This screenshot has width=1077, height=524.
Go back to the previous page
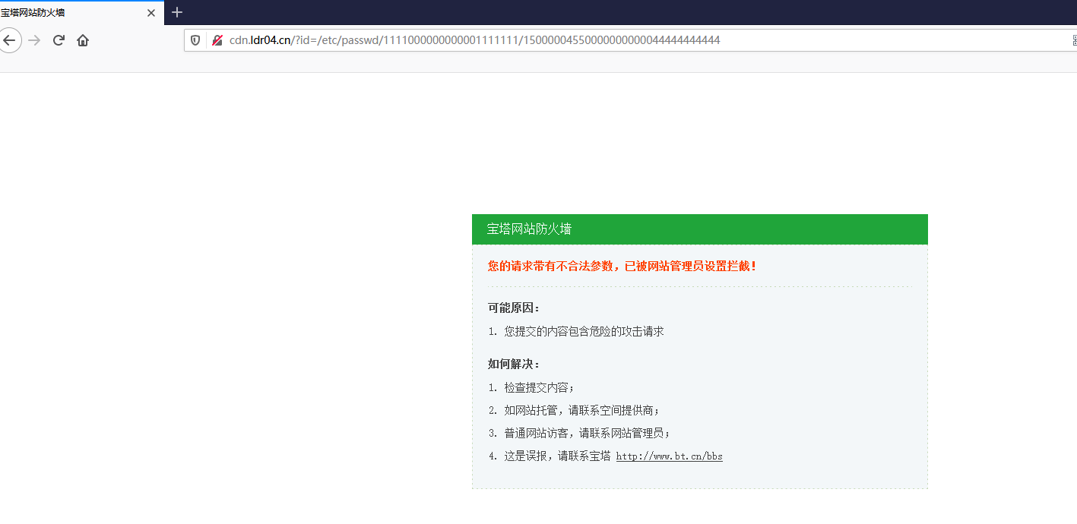(x=9, y=40)
